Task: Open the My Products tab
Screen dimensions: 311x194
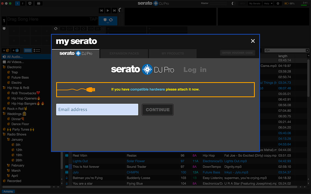Action: [173, 54]
